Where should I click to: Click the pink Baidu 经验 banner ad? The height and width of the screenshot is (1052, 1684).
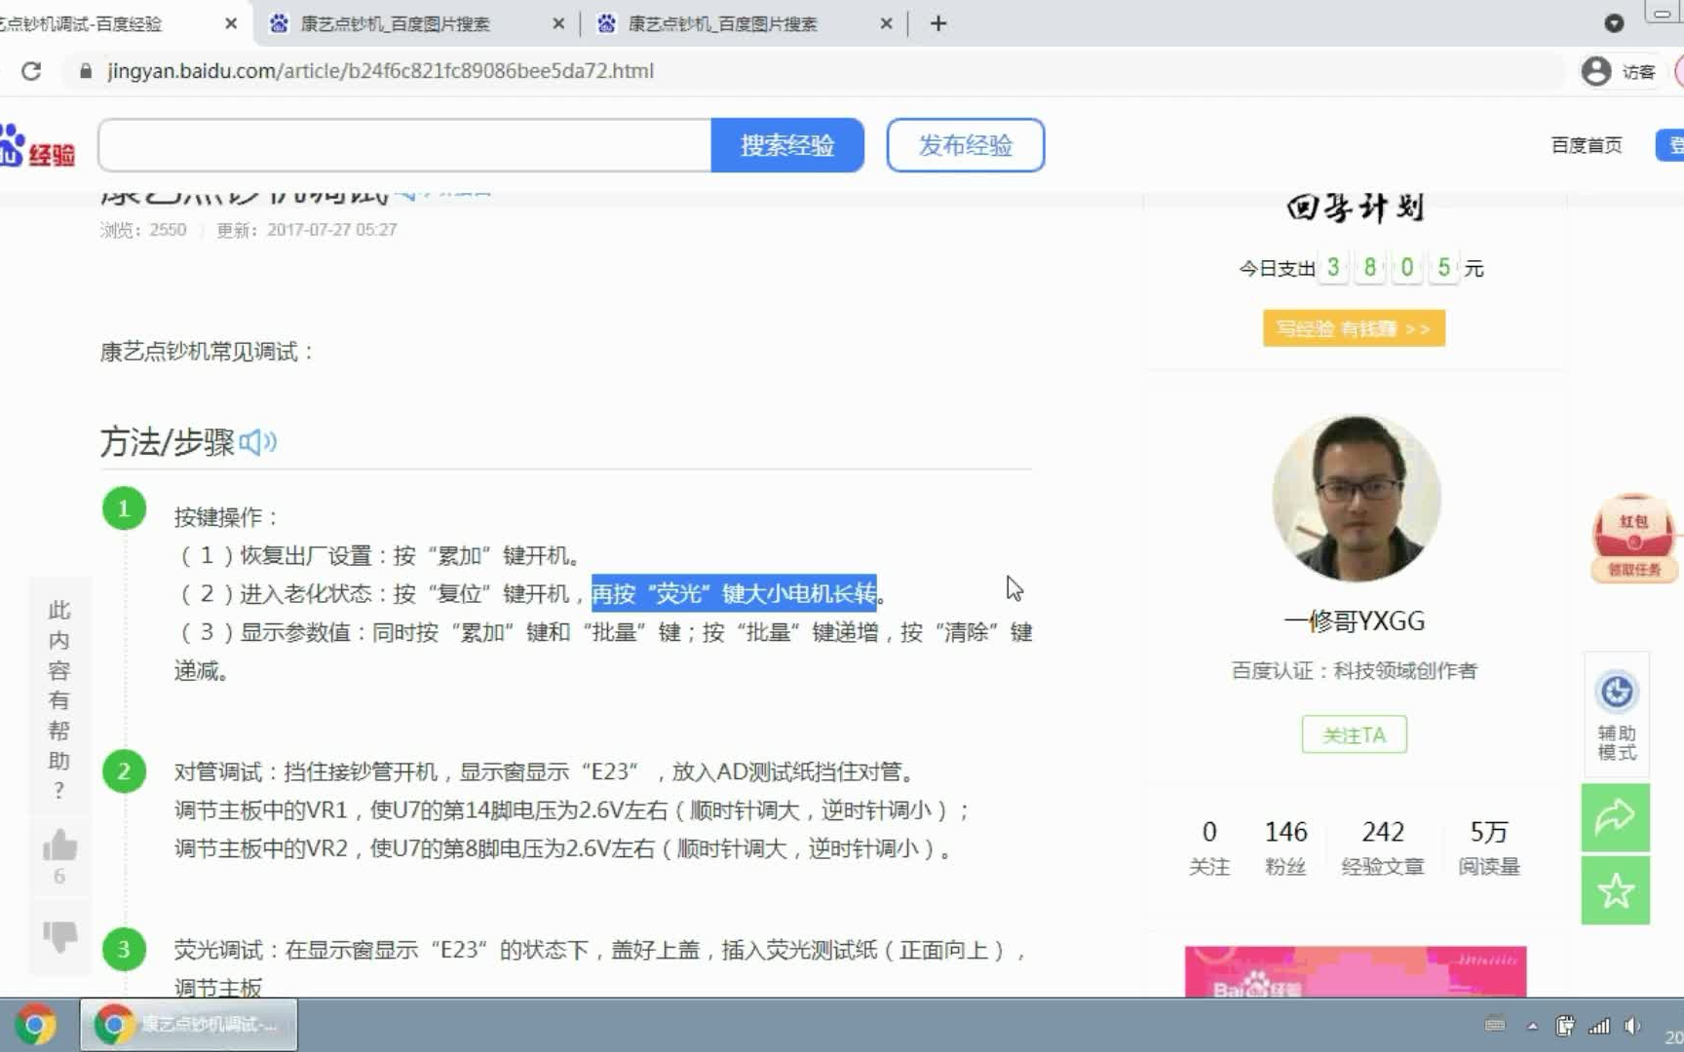click(x=1356, y=971)
